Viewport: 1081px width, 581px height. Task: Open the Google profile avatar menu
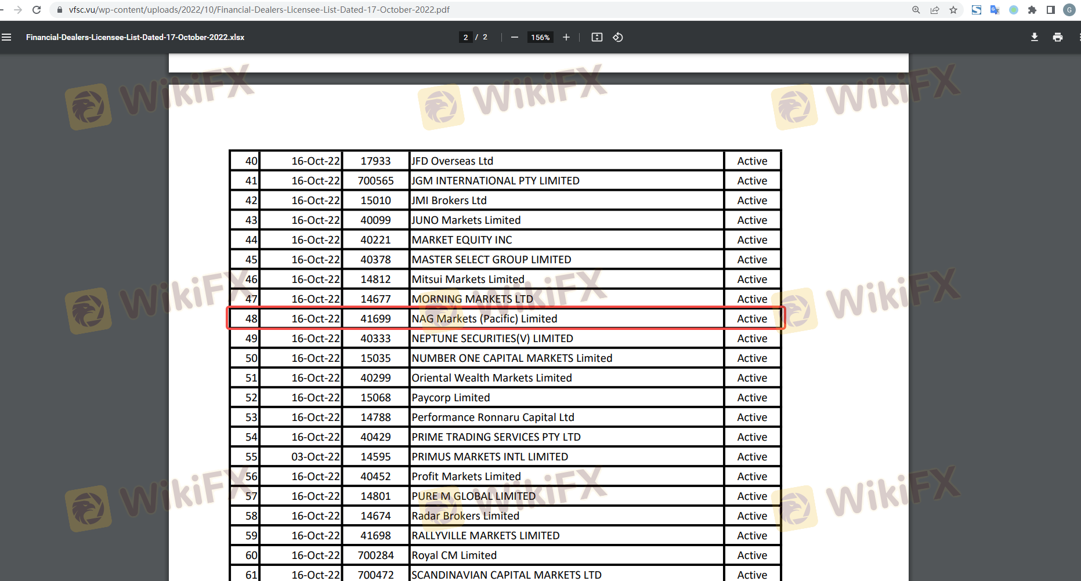(x=1069, y=10)
